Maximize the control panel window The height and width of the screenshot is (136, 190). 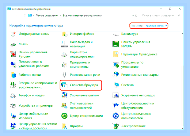pos(170,9)
